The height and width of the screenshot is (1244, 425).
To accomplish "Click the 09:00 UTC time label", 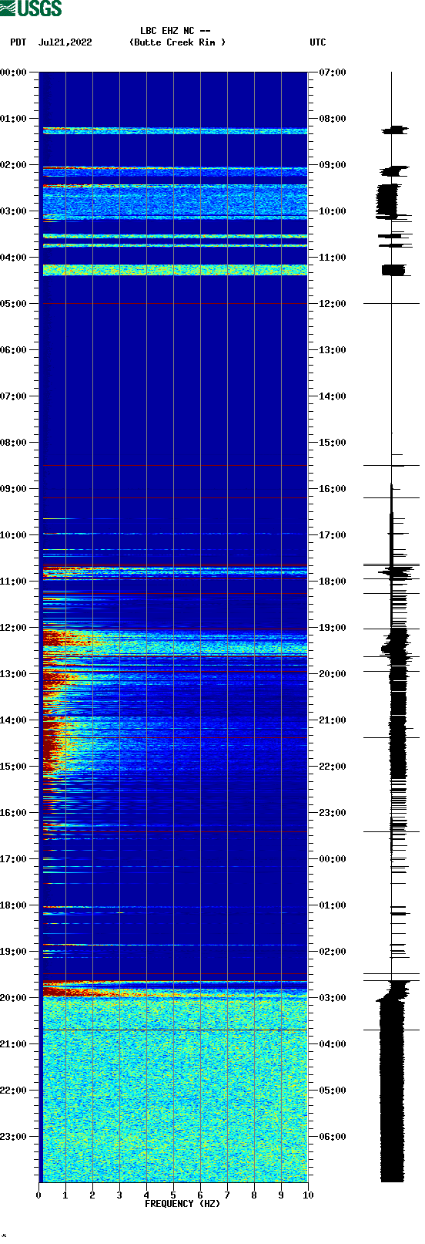I will pos(333,165).
